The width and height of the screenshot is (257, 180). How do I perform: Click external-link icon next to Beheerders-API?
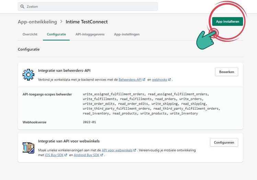tap(144, 80)
